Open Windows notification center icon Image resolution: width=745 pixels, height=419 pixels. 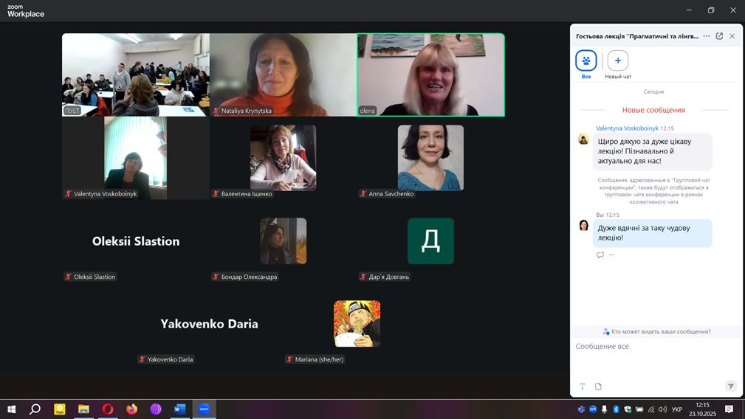tap(729, 409)
